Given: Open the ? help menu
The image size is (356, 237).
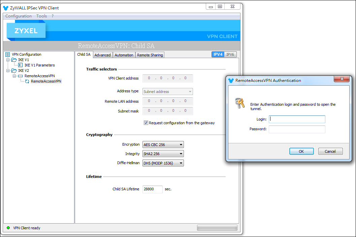Looking at the screenshot, I should pyautogui.click(x=53, y=16).
